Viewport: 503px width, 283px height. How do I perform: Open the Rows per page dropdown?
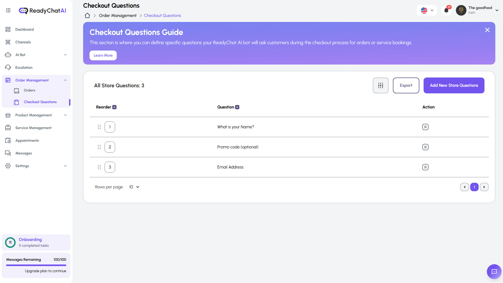click(x=134, y=187)
